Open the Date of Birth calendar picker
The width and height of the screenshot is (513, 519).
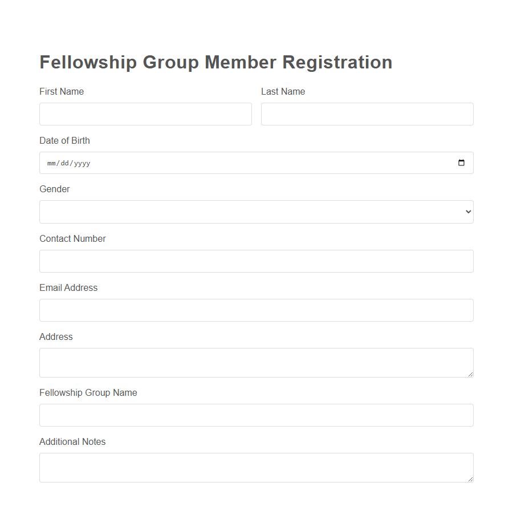pos(461,163)
